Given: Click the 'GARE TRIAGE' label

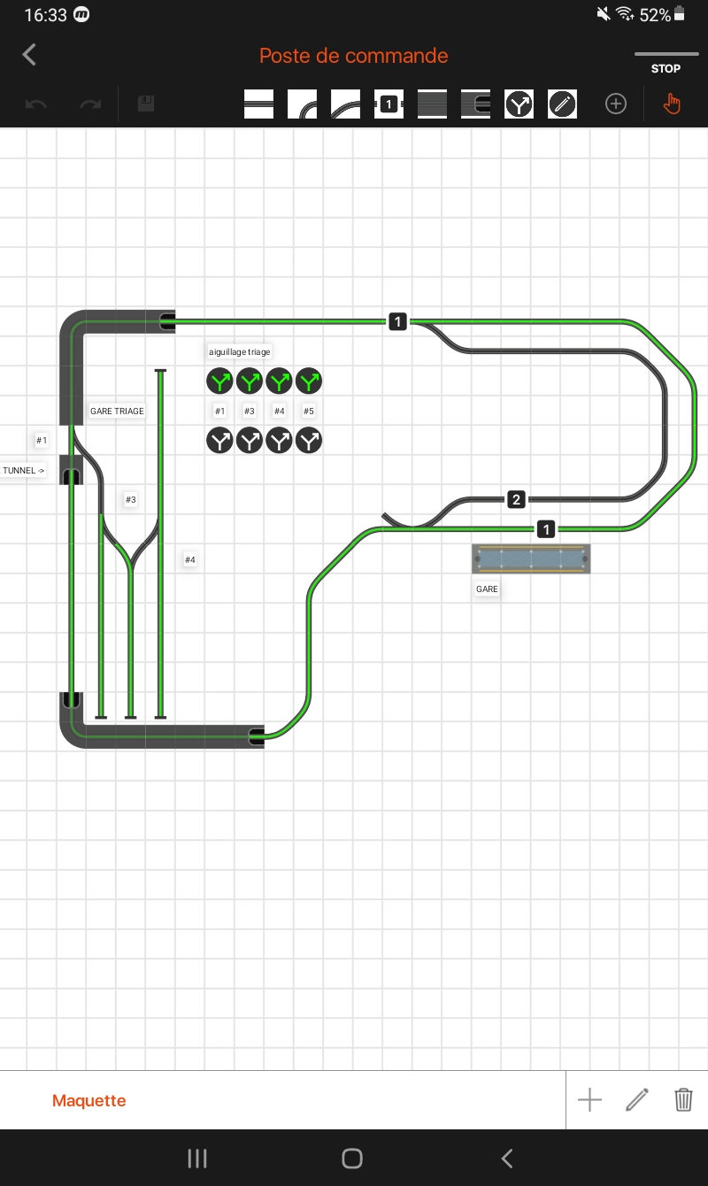Looking at the screenshot, I should pos(117,411).
